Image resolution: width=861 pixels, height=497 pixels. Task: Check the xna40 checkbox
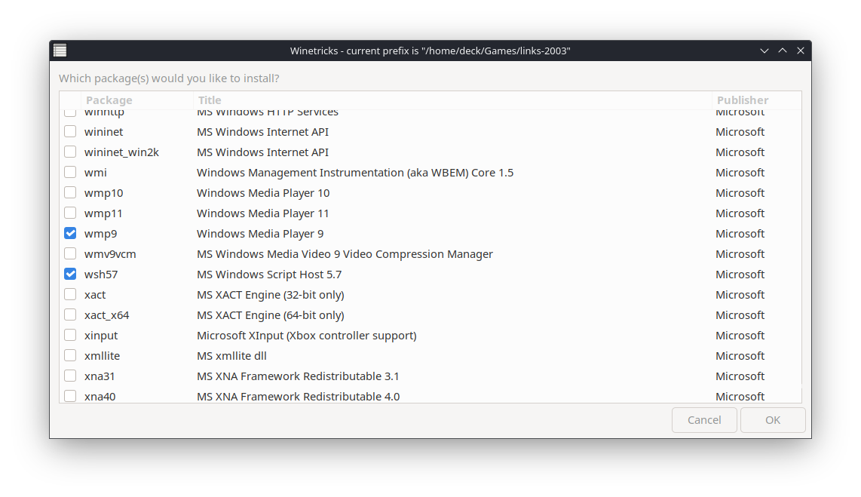(x=70, y=396)
